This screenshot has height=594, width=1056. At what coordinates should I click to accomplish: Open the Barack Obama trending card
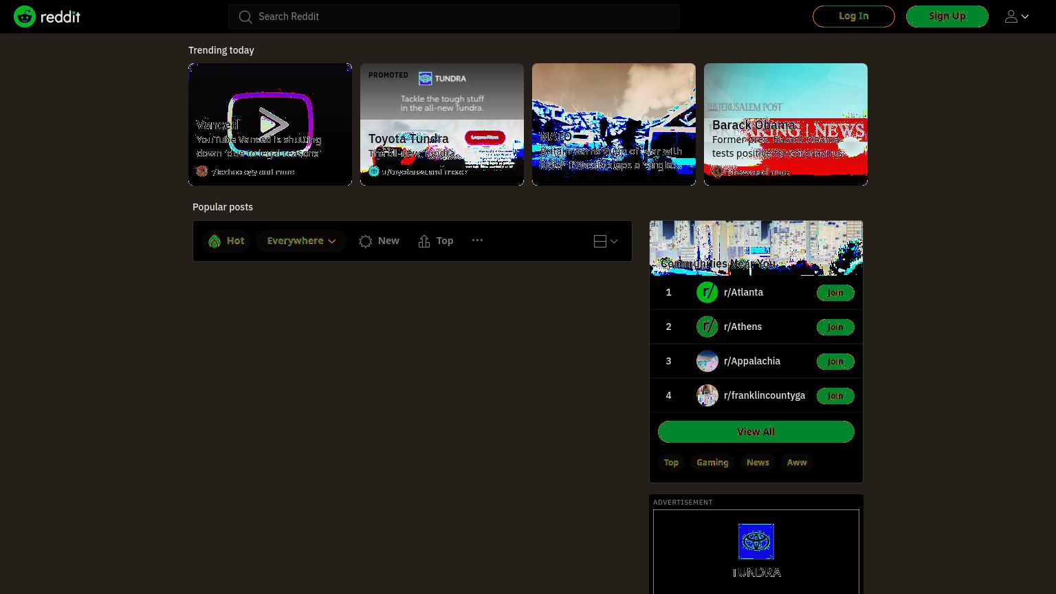pyautogui.click(x=786, y=124)
